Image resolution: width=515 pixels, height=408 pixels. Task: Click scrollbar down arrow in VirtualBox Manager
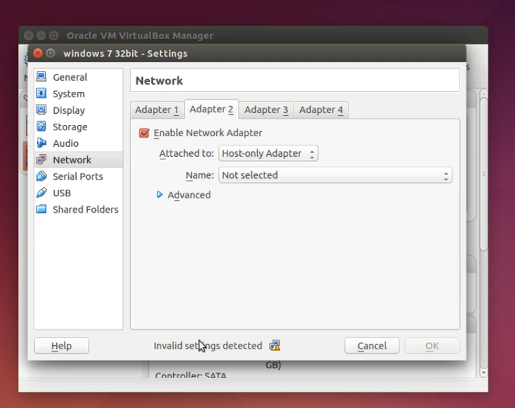click(x=483, y=373)
